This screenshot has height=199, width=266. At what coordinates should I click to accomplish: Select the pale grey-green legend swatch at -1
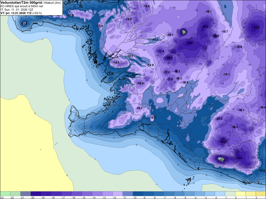230,194
